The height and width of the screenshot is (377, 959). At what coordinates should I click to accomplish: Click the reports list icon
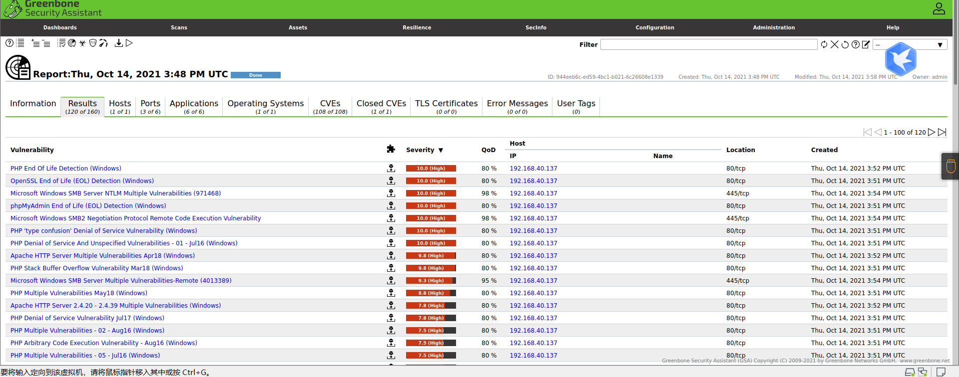coord(20,43)
